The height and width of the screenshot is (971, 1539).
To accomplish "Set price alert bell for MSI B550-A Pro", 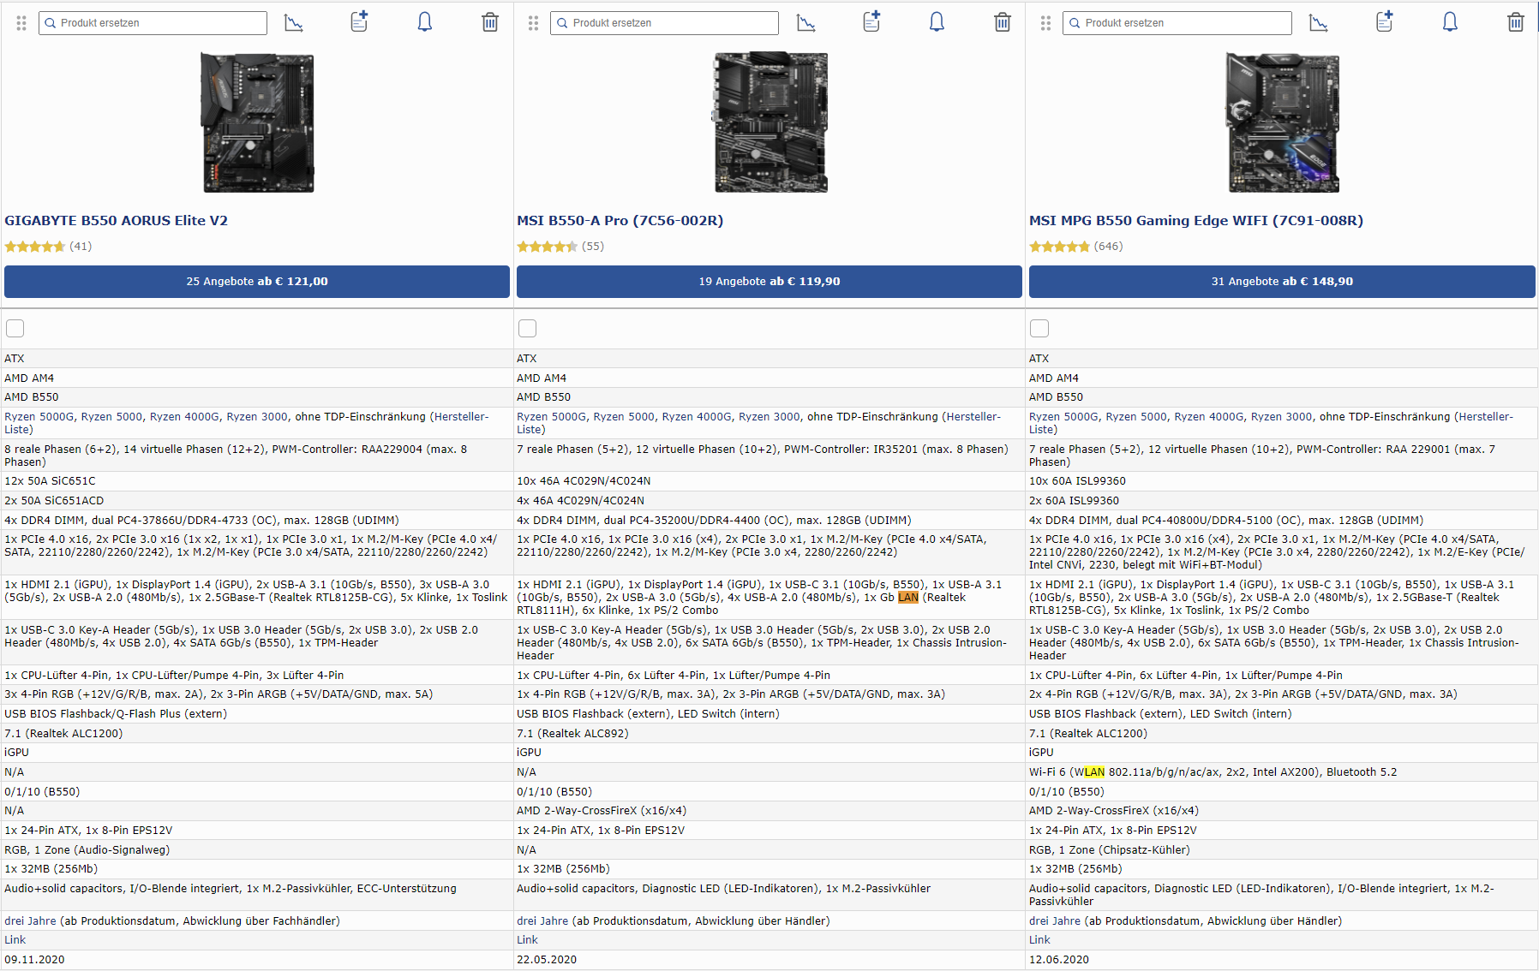I will point(937,21).
